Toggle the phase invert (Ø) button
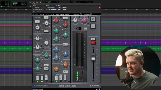Image resolution: width=161 pixels, height=90 pixels. pyautogui.click(x=93, y=19)
